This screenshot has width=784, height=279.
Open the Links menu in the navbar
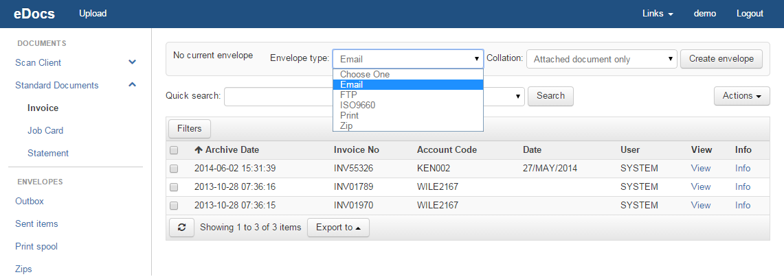657,14
